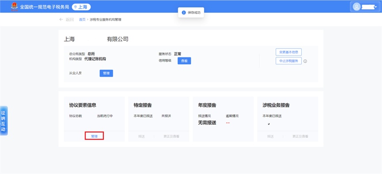Click 报送 under 特定报告
This screenshot has width=382, height=174.
[141, 136]
